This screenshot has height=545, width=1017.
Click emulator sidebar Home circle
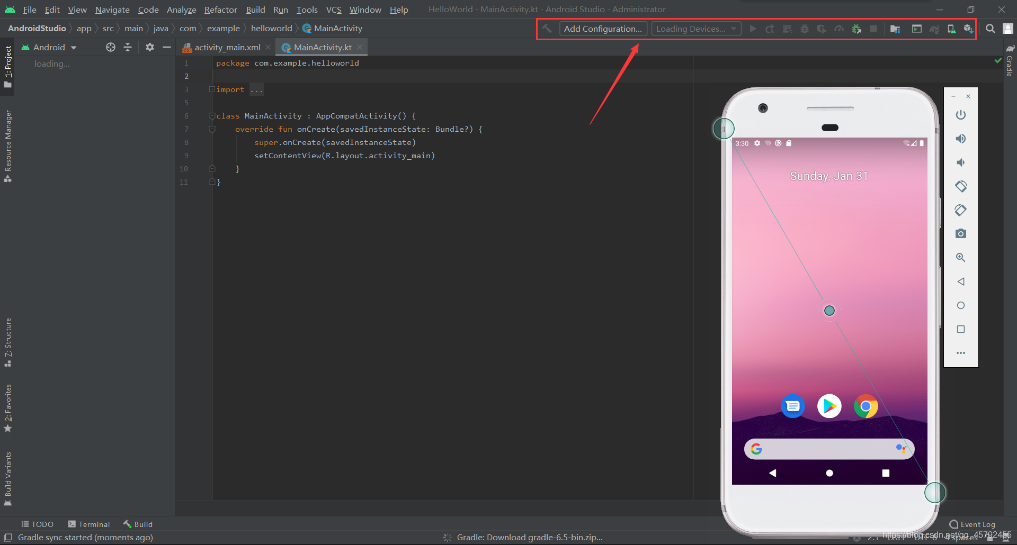coord(961,305)
